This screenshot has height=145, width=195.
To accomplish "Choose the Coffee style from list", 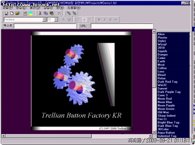I will coord(162,68).
